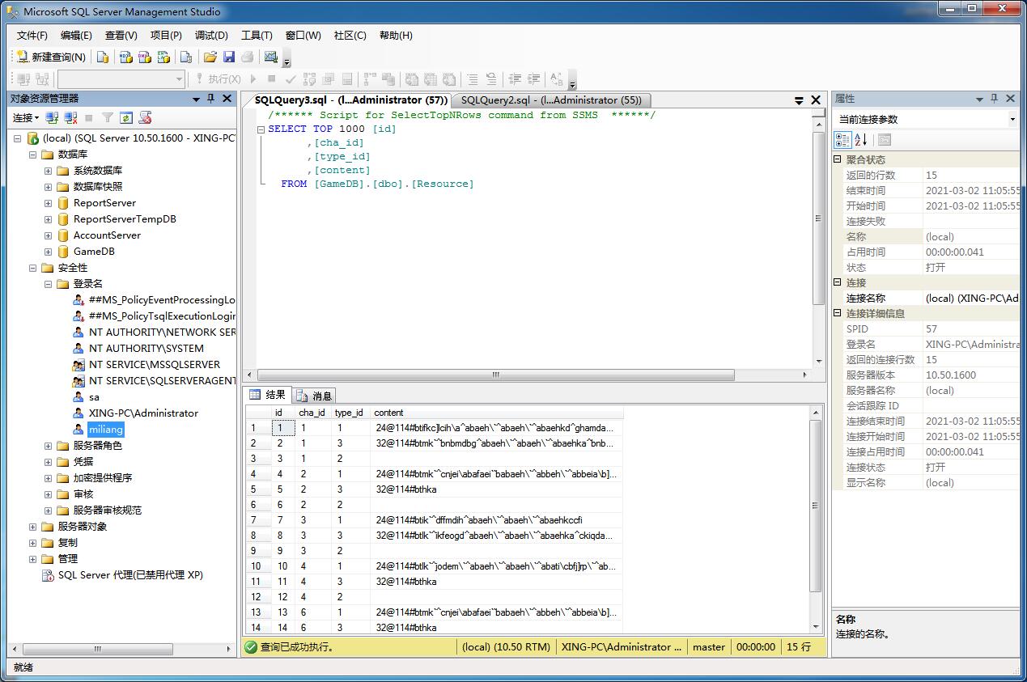Click Disconnect icon in Object Explorer
The image size is (1027, 682).
pos(71,118)
